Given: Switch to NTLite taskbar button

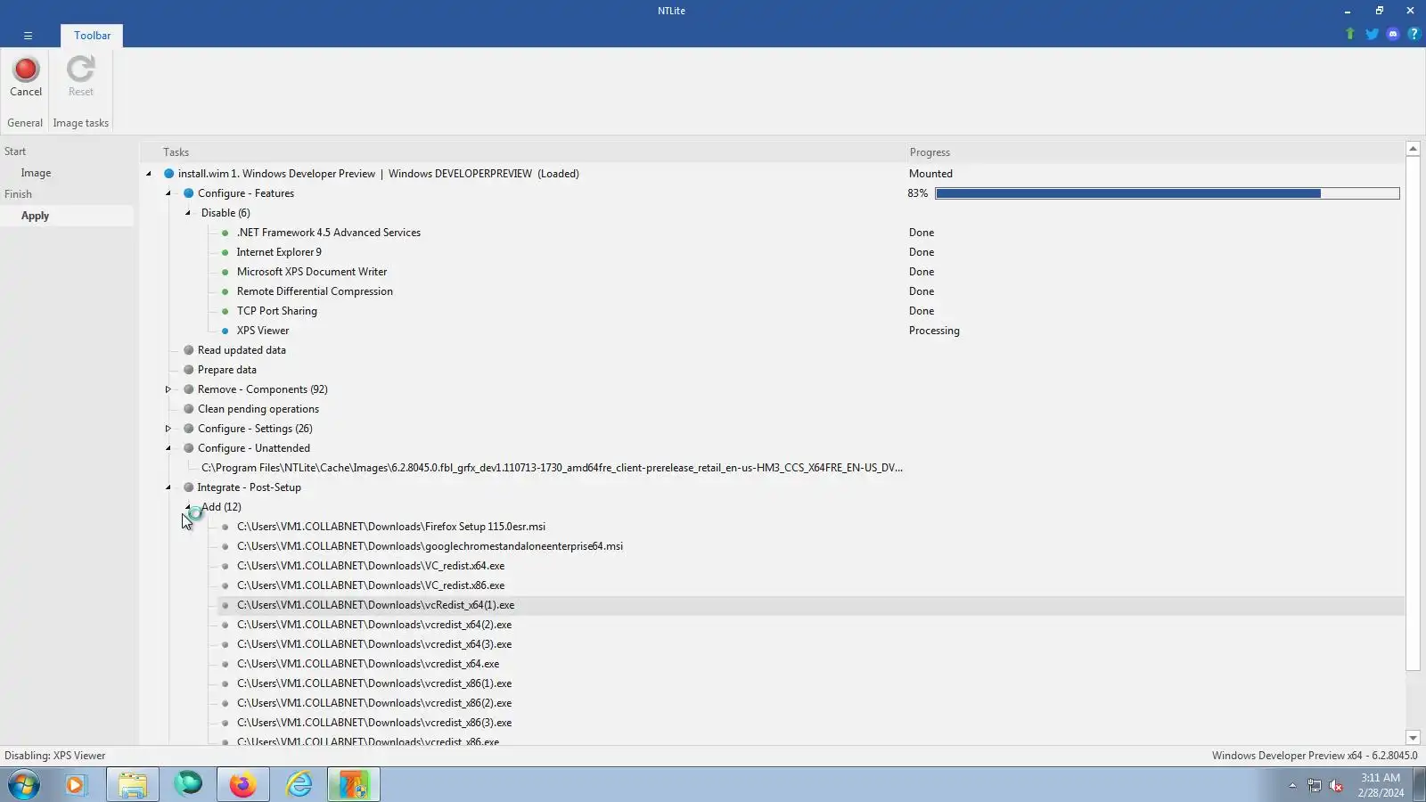Looking at the screenshot, I should tap(354, 785).
